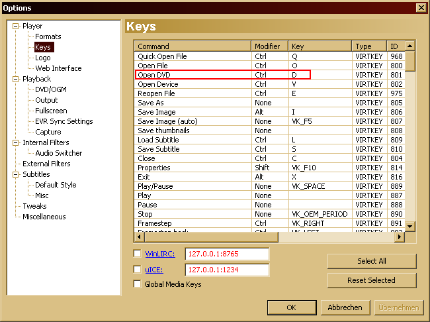Viewport: 430px width, 322px height.
Task: Collapse the Player tree node
Action: [x=17, y=26]
